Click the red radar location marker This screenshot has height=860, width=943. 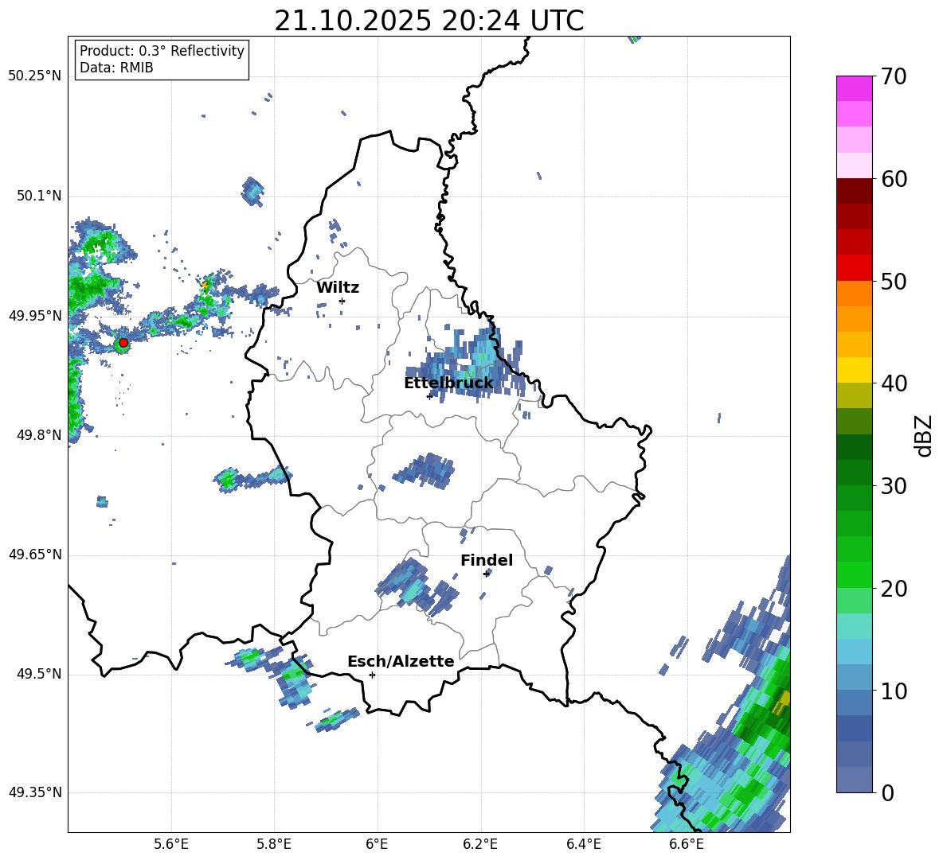[x=123, y=343]
